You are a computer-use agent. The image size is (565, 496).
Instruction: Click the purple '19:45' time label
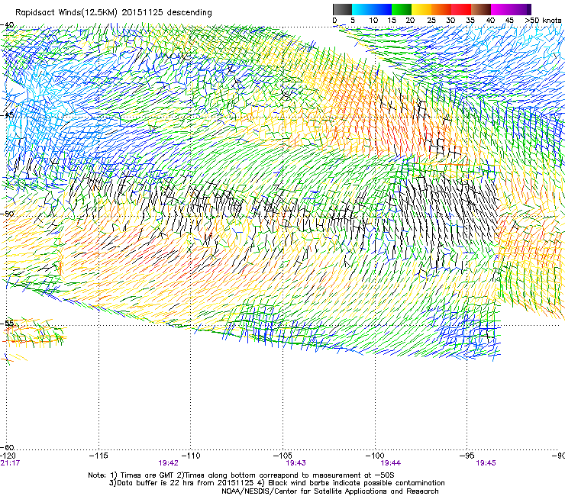(486, 463)
